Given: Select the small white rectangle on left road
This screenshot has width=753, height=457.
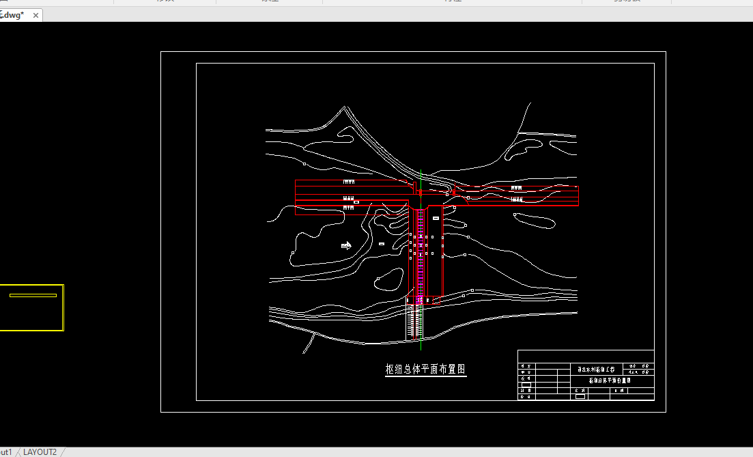Looking at the screenshot, I should point(356,202).
